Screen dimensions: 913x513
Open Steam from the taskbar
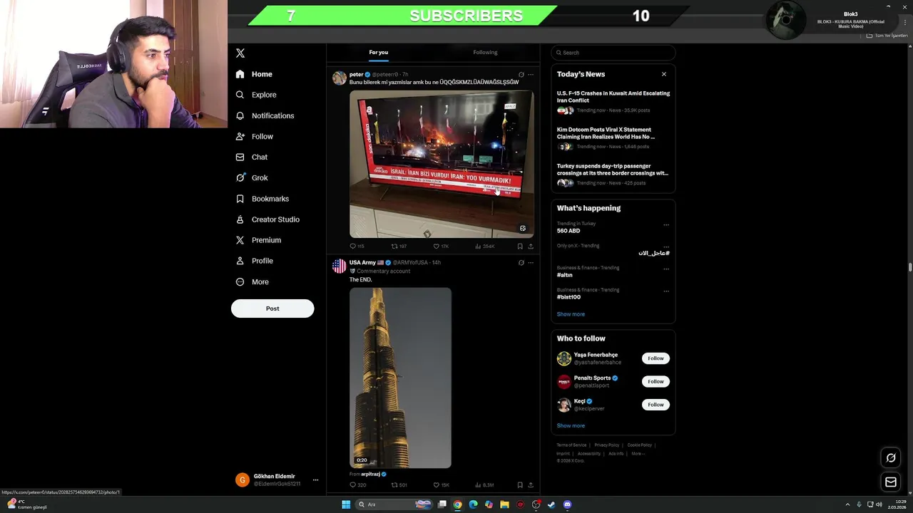click(x=551, y=504)
